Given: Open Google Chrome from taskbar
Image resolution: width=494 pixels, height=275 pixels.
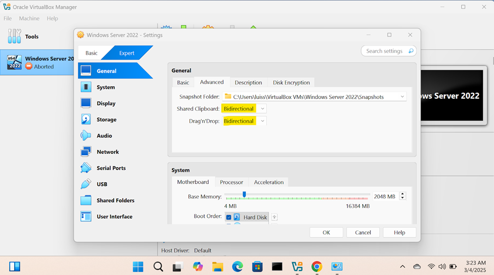Looking at the screenshot, I should click(317, 267).
